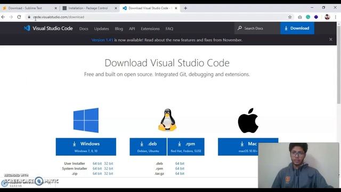Image resolution: width=341 pixels, height=192 pixels.
Task: Go back using the browser back arrow
Action: [3, 17]
